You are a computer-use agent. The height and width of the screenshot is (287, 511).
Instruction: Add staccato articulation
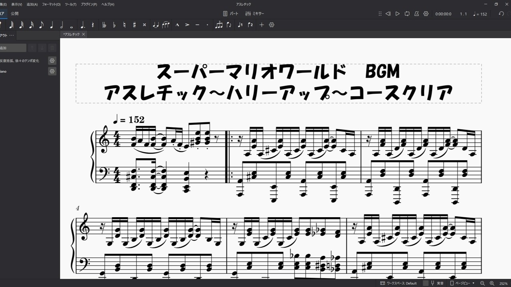pyautogui.click(x=207, y=25)
